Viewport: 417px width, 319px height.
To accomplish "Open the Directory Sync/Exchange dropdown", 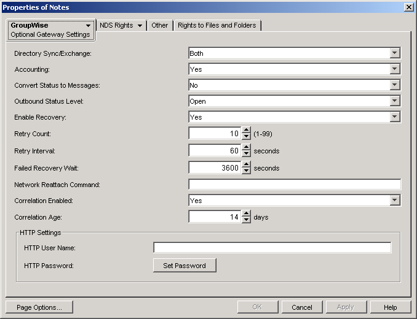I will (395, 53).
